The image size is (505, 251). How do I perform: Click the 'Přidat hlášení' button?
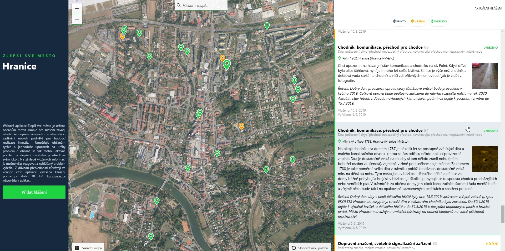pos(34,192)
